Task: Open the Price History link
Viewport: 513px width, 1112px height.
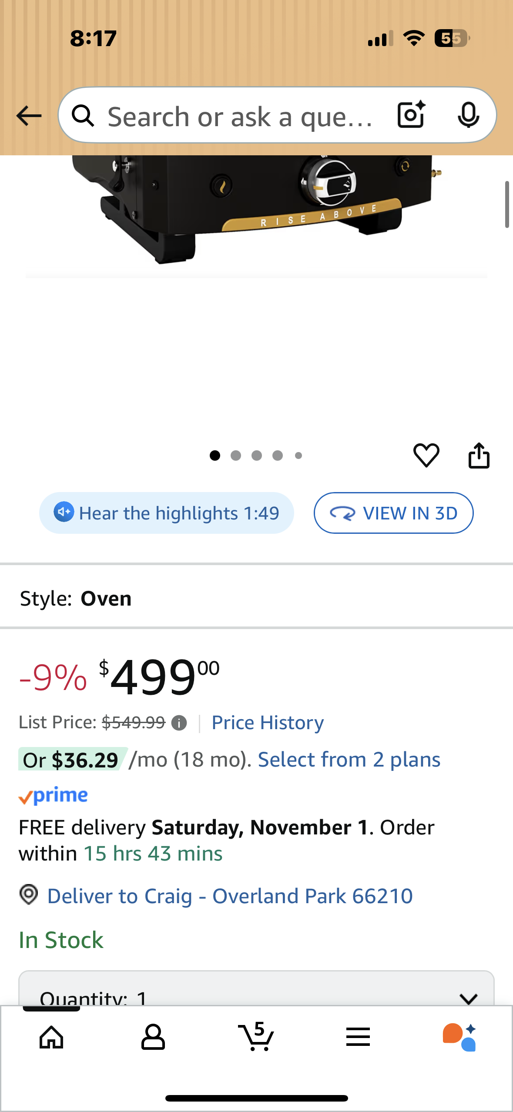Action: click(268, 723)
